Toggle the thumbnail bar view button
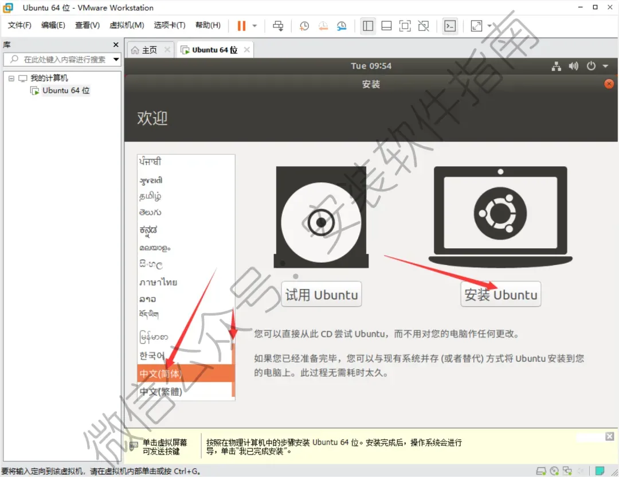Screen dimensions: 619x477 pyautogui.click(x=386, y=26)
